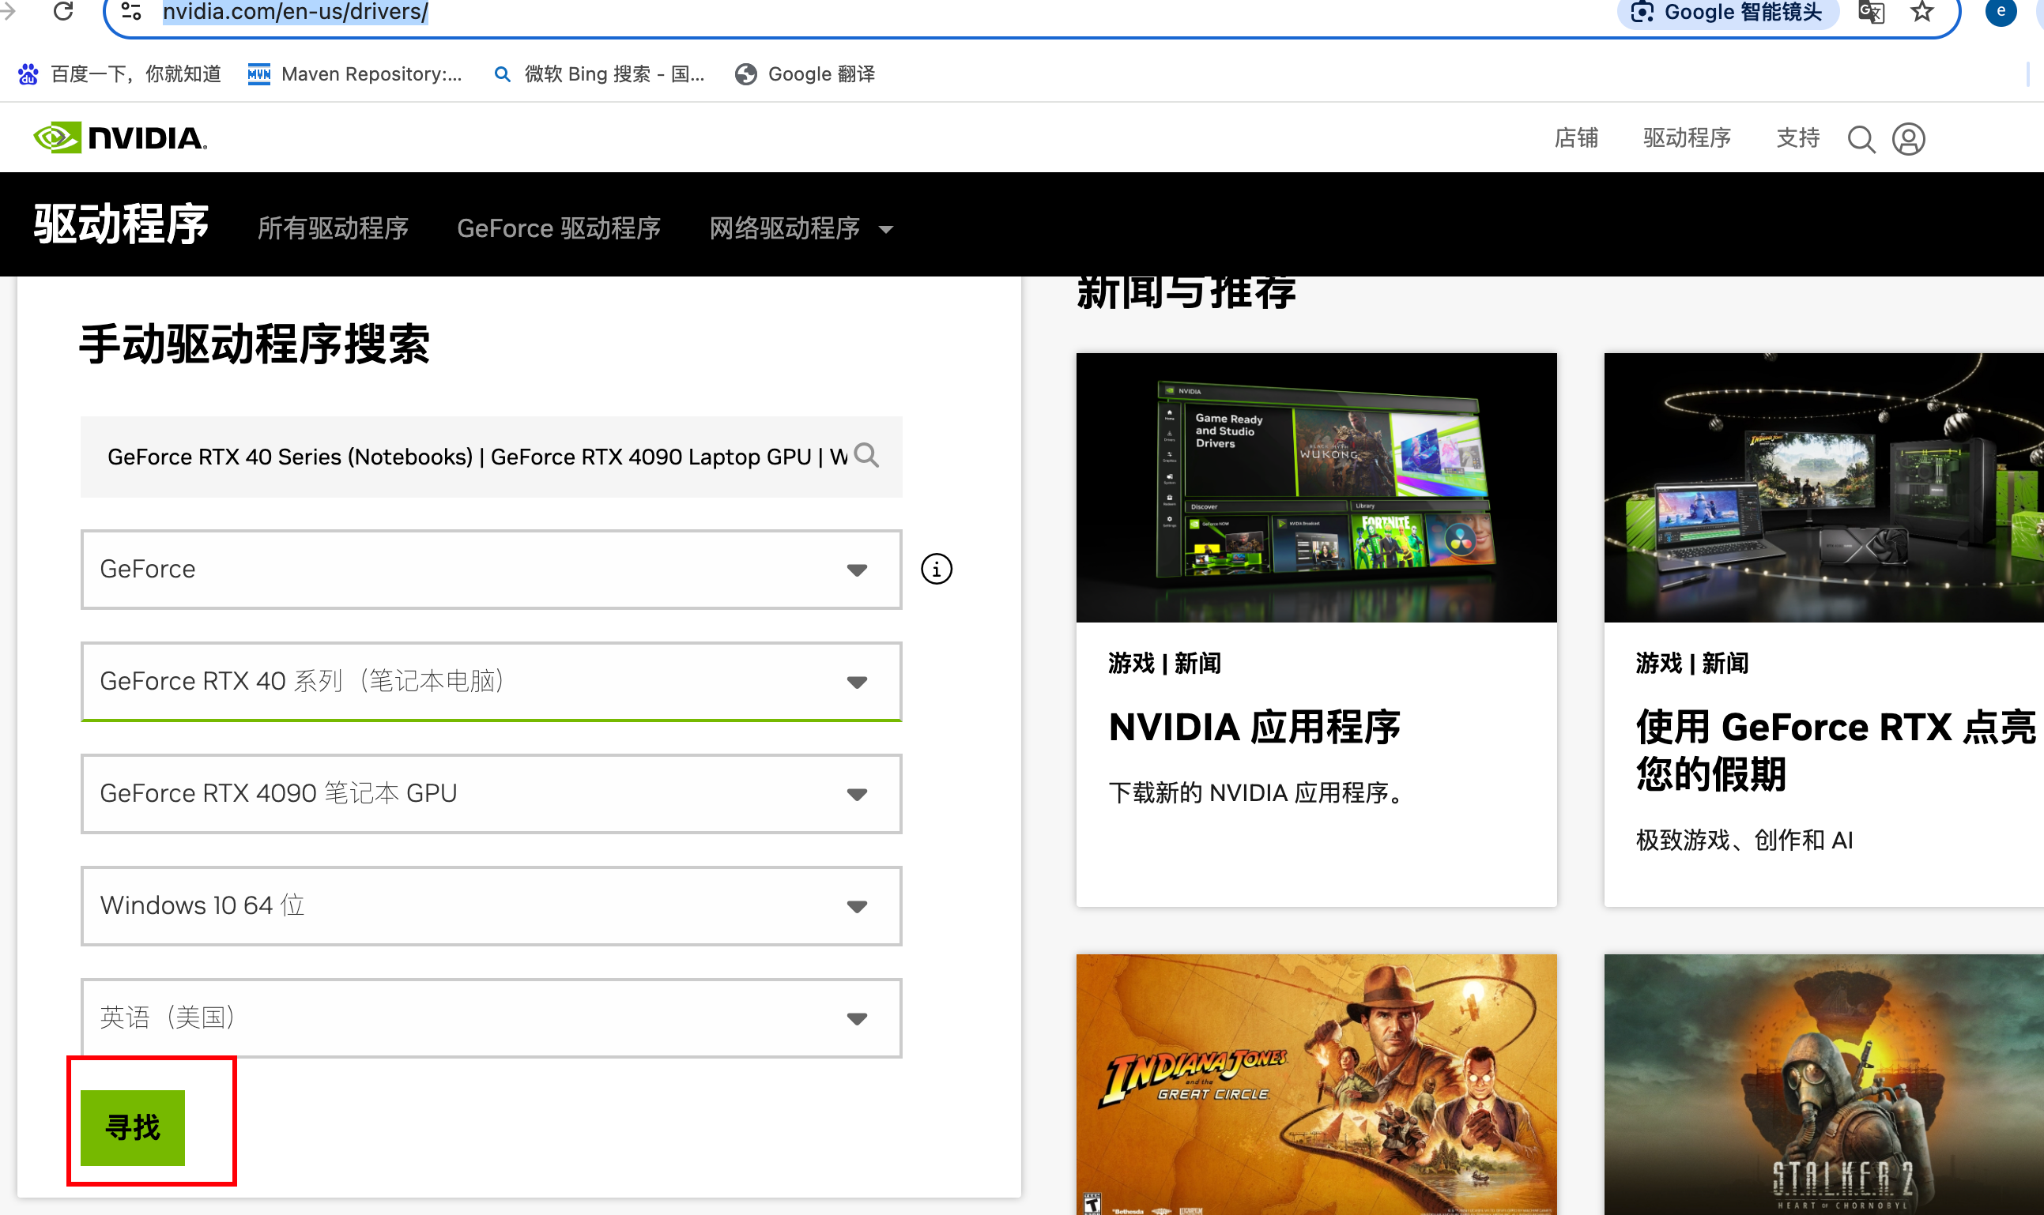Open the 支持 link in header
The image size is (2044, 1215).
point(1797,137)
